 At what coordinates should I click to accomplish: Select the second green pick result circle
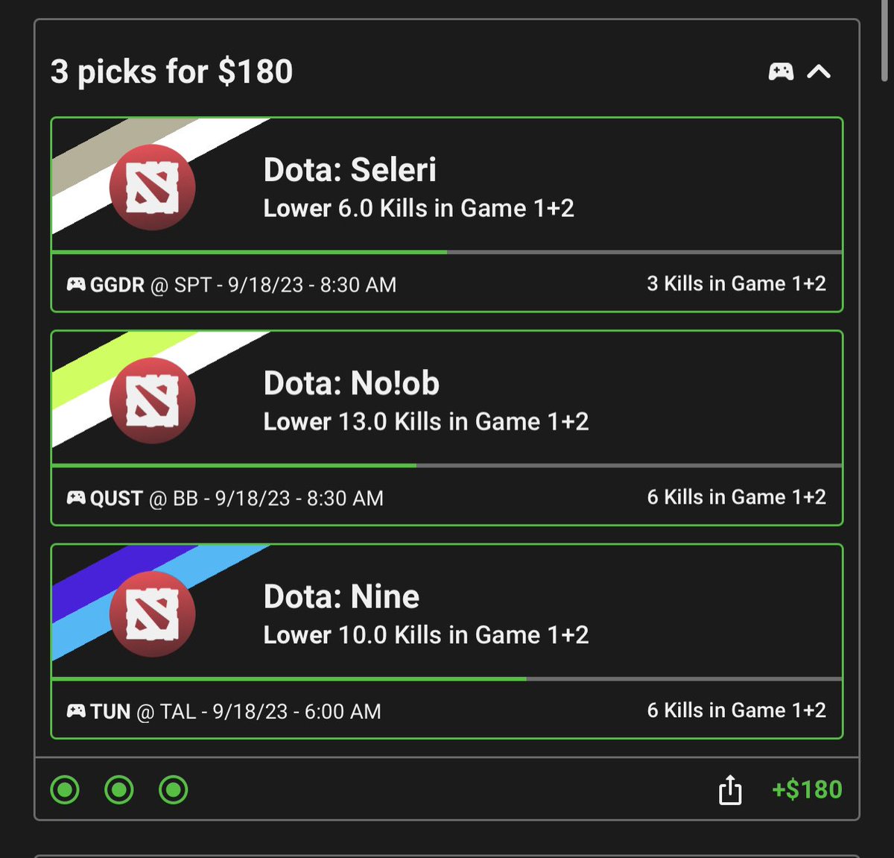click(x=119, y=789)
